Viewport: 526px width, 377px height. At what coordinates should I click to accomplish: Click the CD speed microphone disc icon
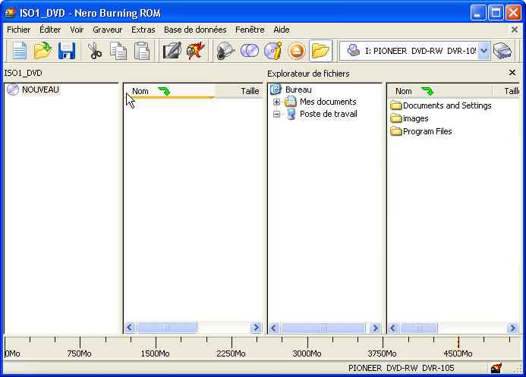tap(225, 51)
